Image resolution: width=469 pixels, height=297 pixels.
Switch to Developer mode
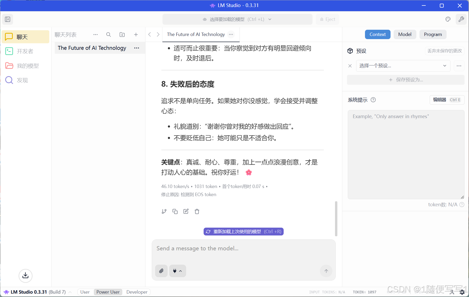click(x=137, y=292)
